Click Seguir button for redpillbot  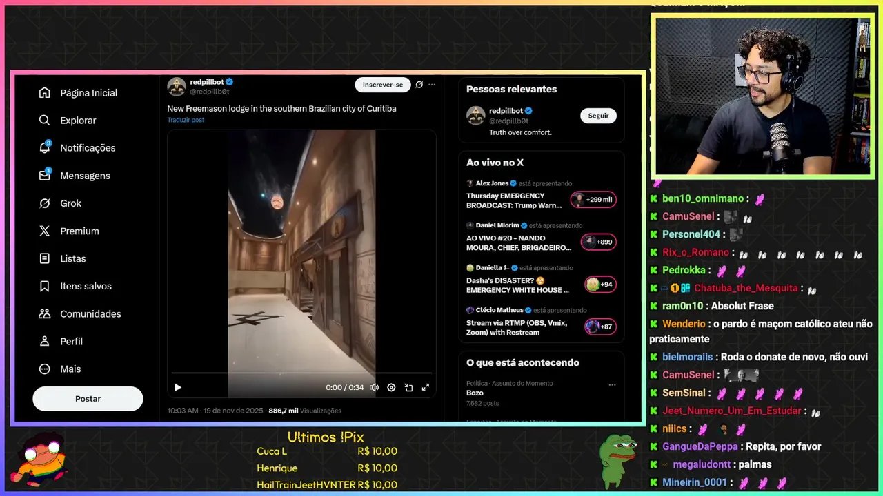point(598,116)
